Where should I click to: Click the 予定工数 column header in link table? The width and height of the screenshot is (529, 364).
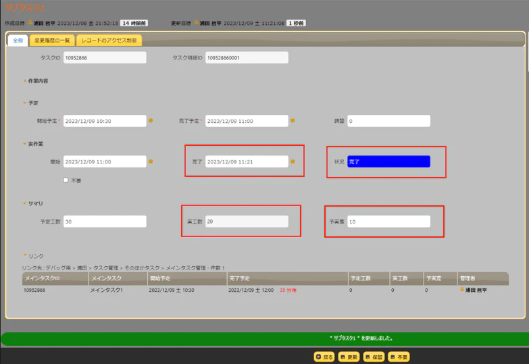pyautogui.click(x=369, y=278)
